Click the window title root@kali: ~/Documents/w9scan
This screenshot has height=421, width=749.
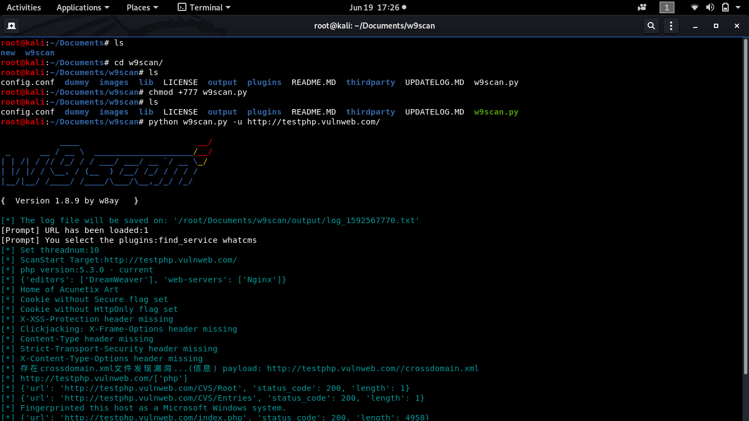[x=374, y=26]
